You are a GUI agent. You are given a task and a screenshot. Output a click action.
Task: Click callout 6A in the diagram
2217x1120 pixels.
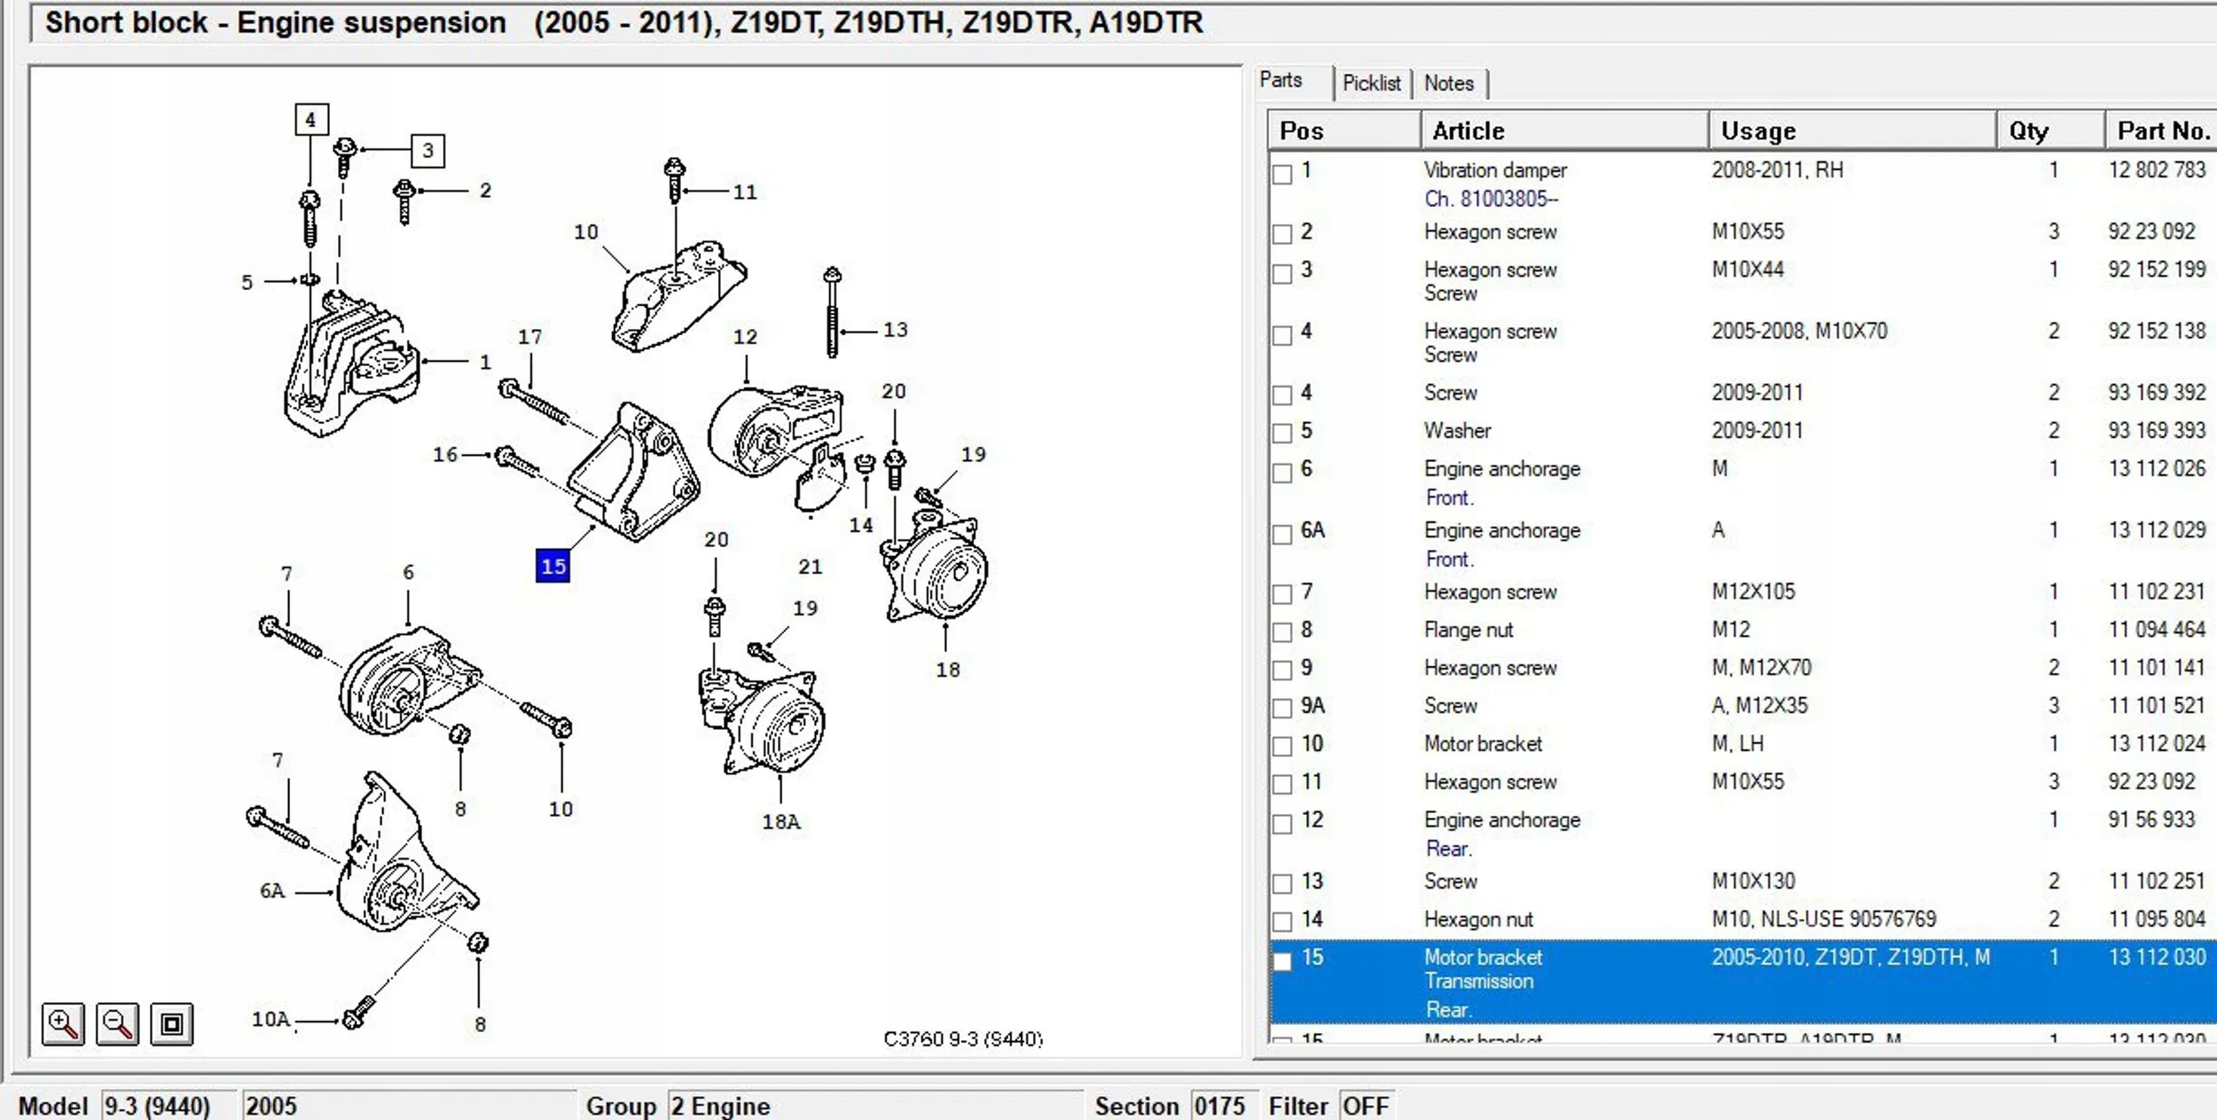(x=271, y=890)
